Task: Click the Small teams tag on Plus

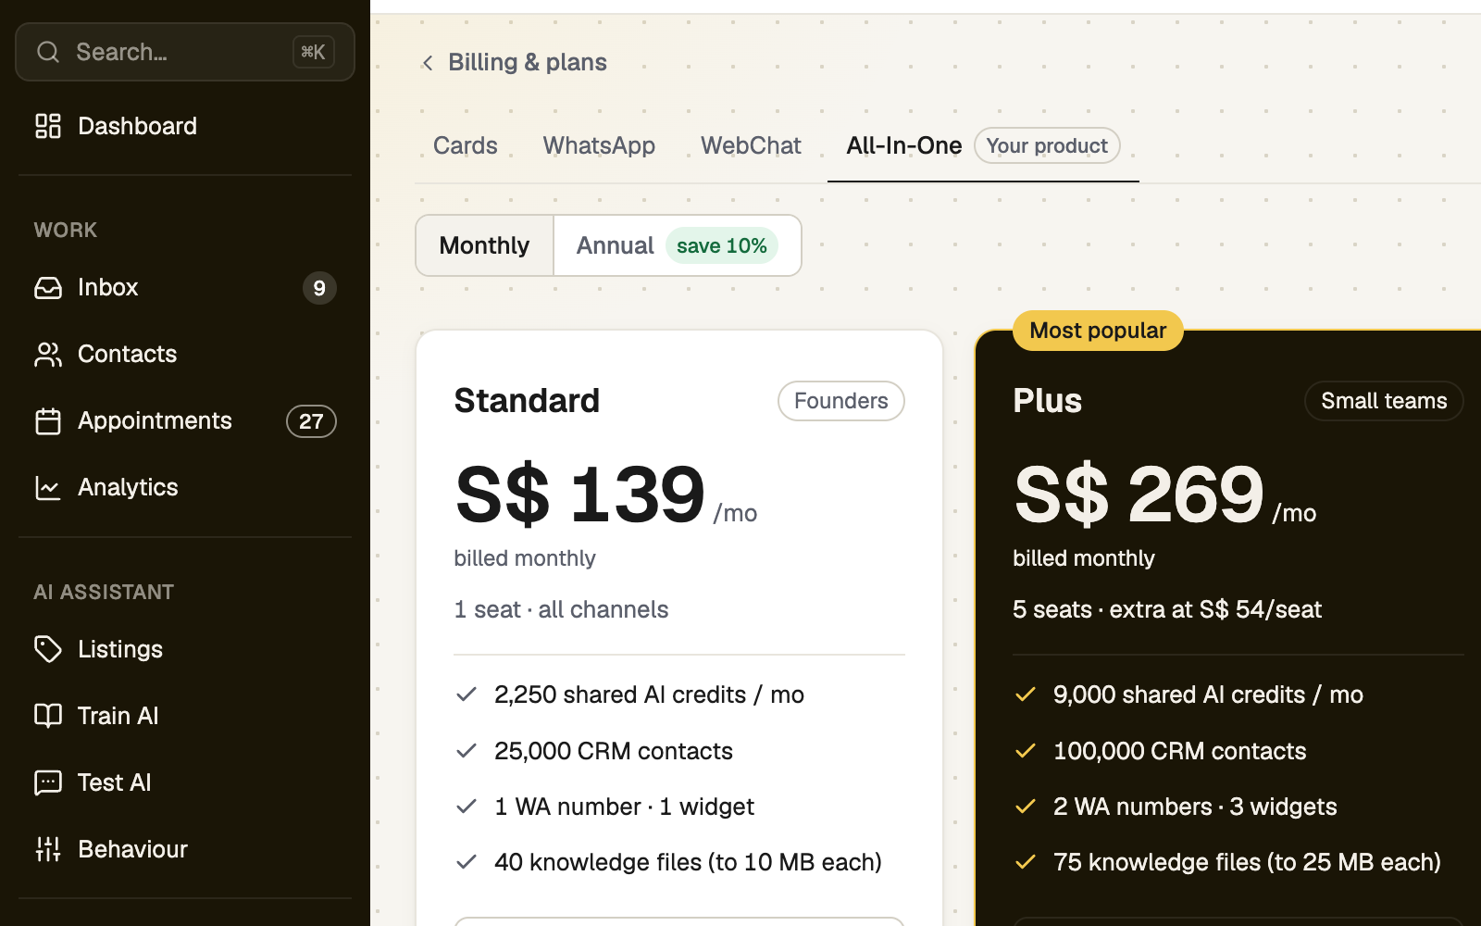Action: [x=1384, y=401]
